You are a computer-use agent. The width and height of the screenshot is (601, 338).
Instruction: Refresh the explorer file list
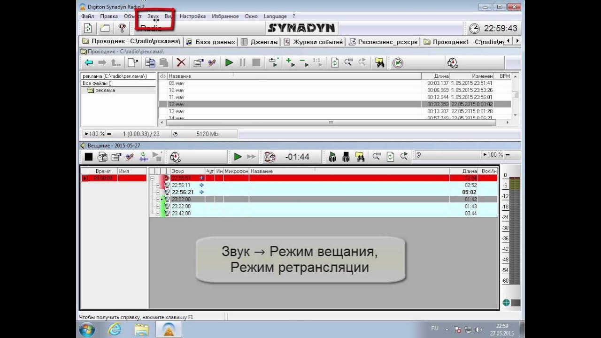[x=335, y=62]
